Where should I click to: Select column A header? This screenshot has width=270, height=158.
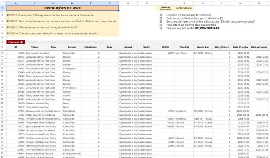(x=16, y=3)
